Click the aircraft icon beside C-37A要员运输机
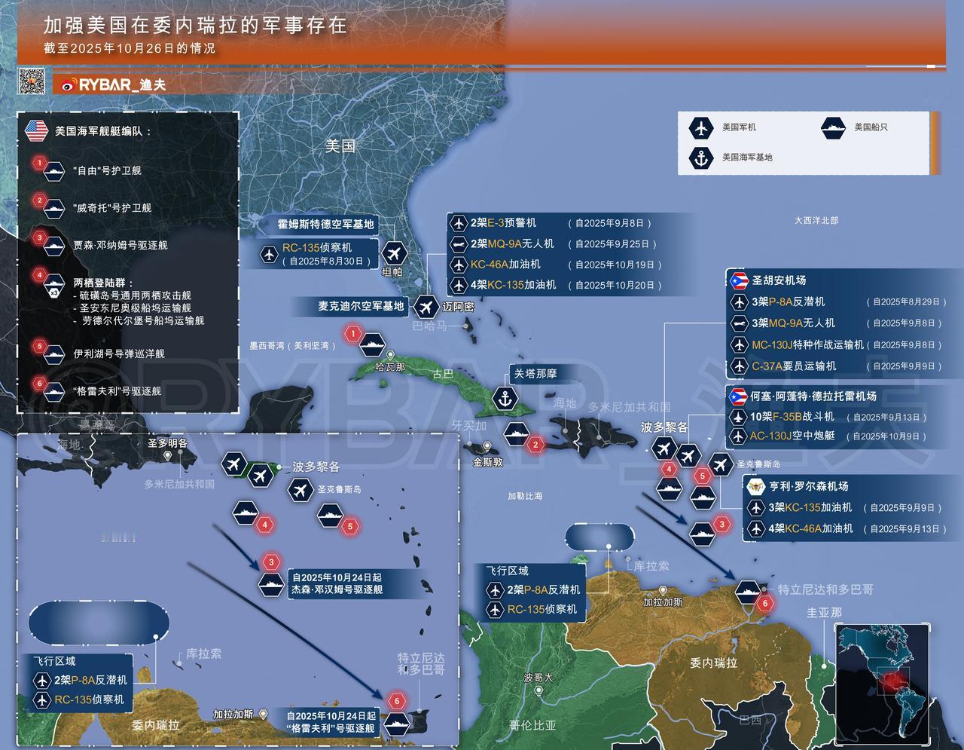 click(x=740, y=366)
